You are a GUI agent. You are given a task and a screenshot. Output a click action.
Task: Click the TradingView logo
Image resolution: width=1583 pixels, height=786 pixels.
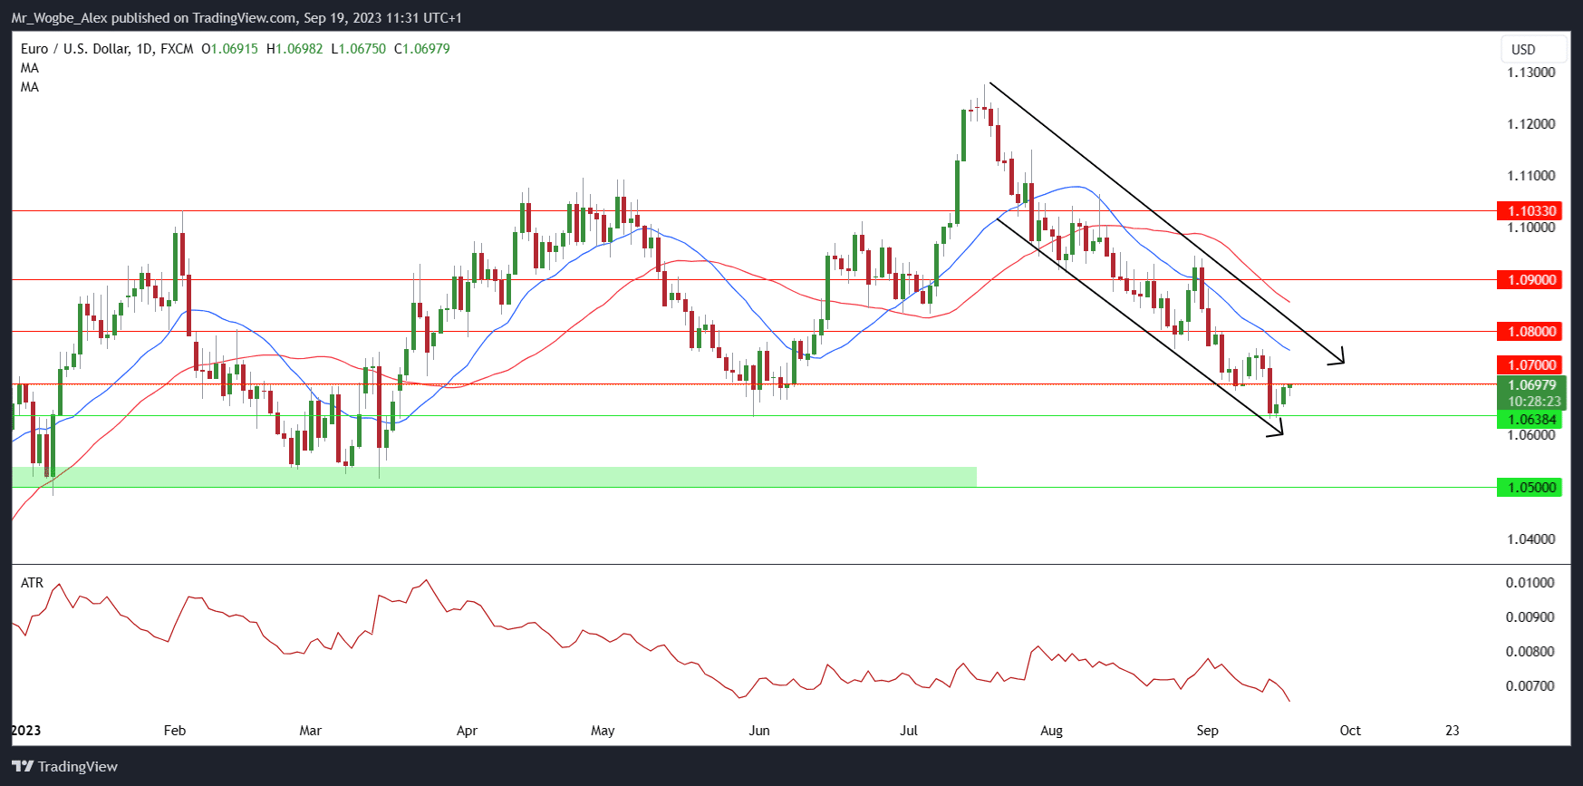coord(65,767)
